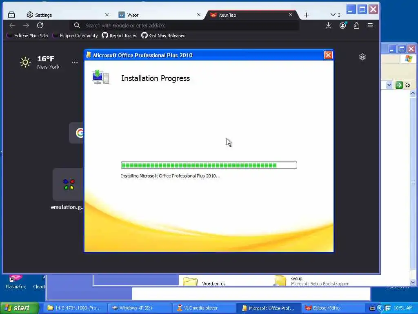Click the Windows flag logo in Explorer
Screen dimensions: 418x314
408,59
